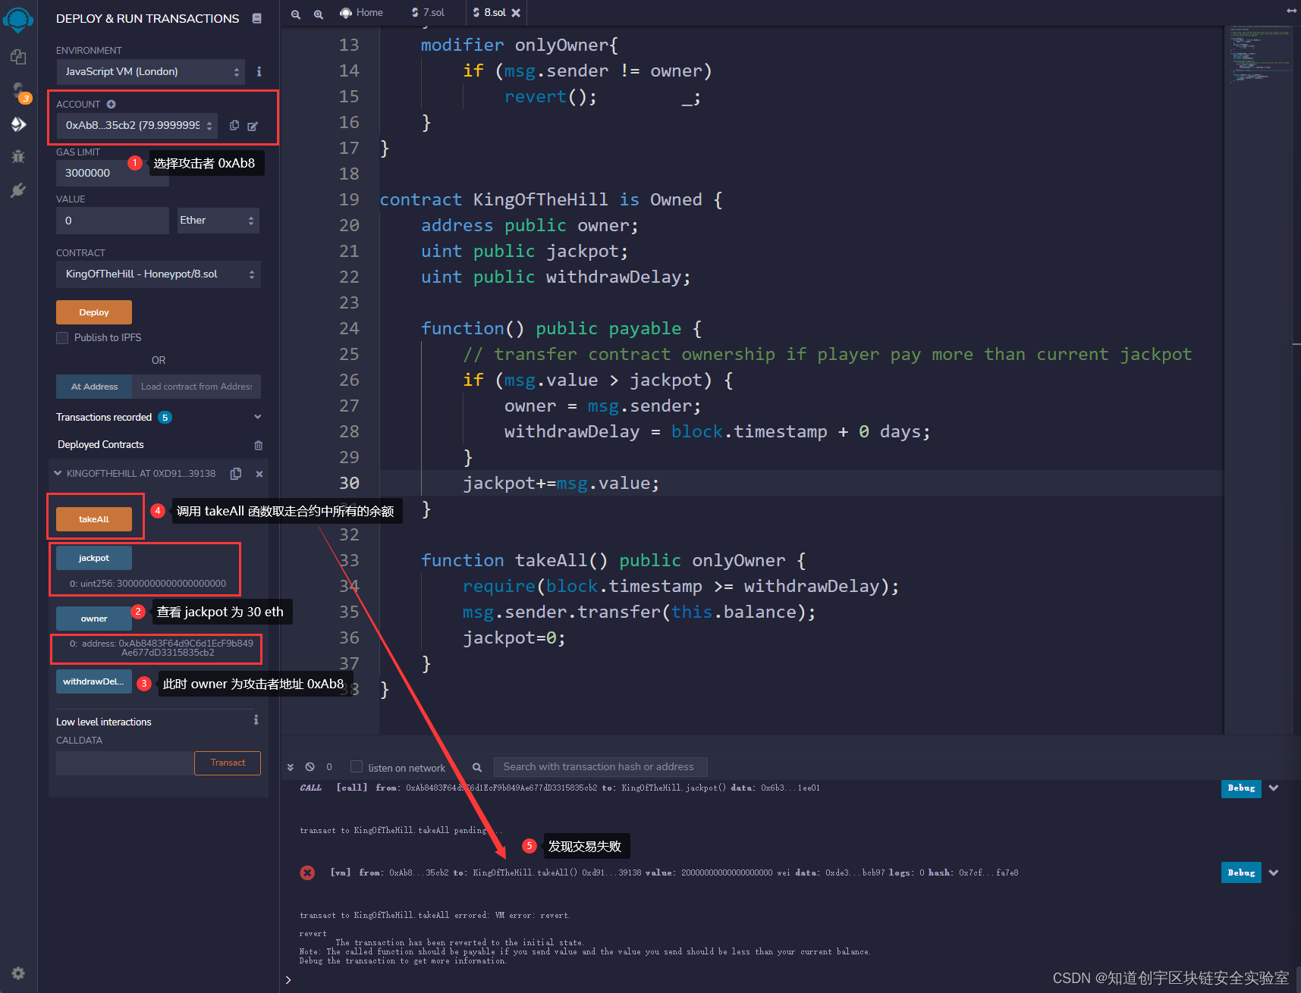Click the low level interactions info icon
Screen dimensions: 1301x993
tap(256, 719)
